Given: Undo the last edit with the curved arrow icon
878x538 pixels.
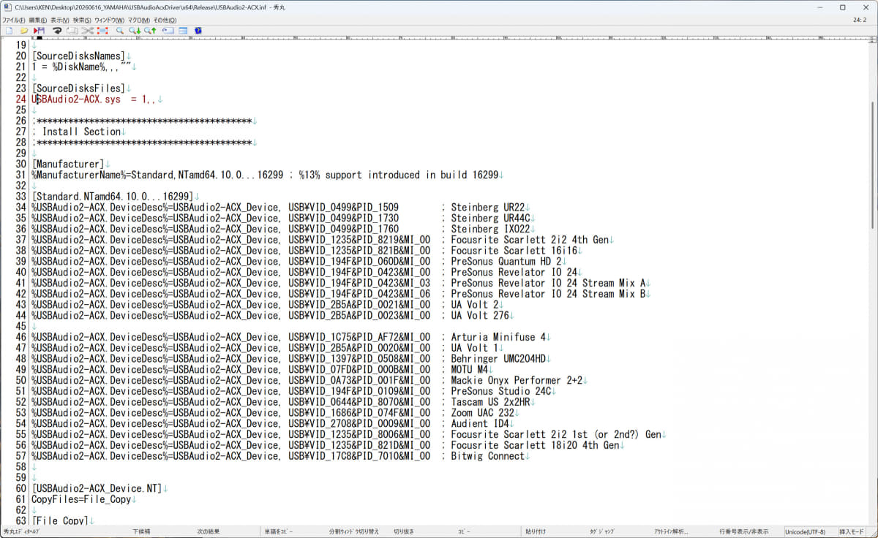Looking at the screenshot, I should [x=56, y=31].
